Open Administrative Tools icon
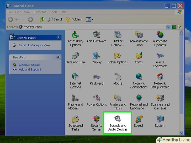The width and height of the screenshot is (191, 143). pos(139,39)
